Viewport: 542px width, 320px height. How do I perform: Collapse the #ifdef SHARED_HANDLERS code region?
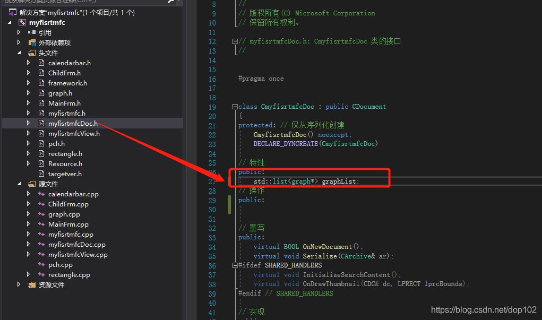235,265
